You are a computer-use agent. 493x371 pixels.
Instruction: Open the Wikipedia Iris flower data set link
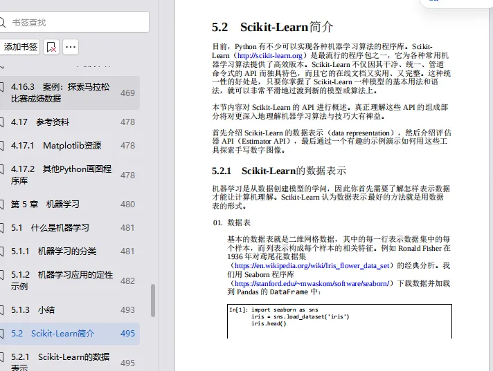[x=312, y=265]
